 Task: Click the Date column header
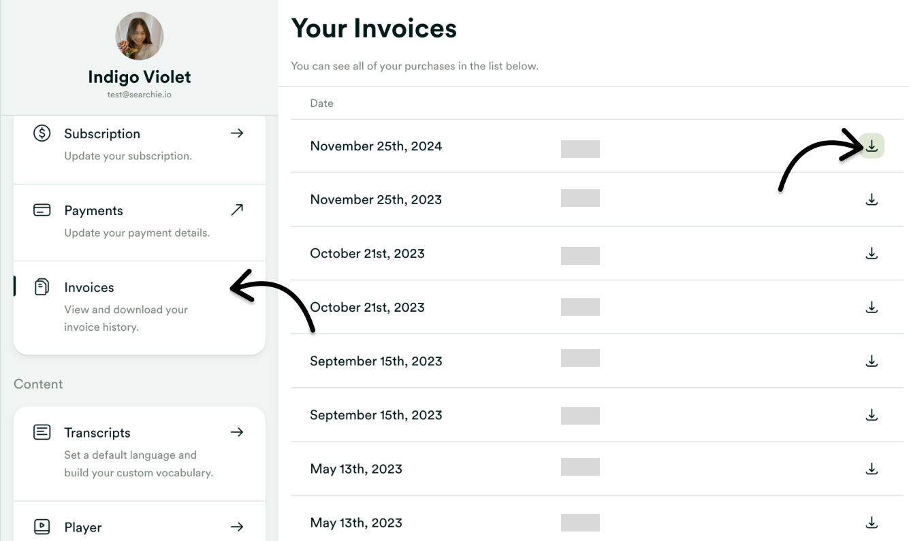pyautogui.click(x=321, y=103)
